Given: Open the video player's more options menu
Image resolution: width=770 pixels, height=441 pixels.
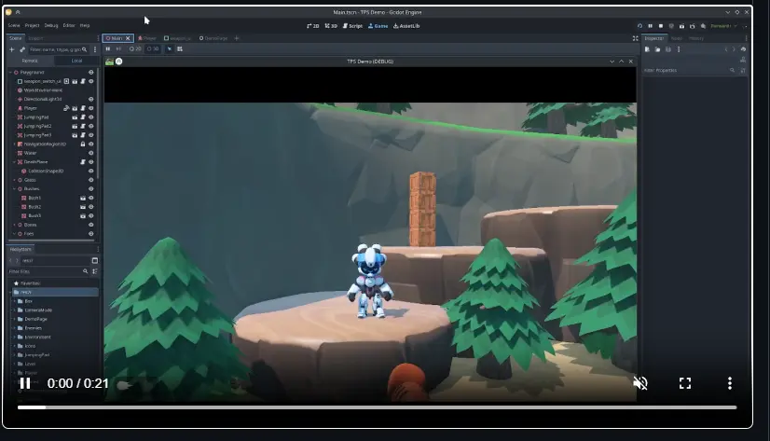Looking at the screenshot, I should (730, 383).
